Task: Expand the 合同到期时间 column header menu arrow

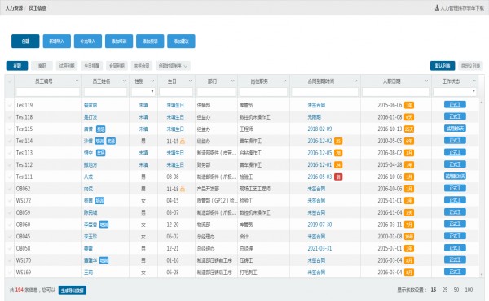Action: pyautogui.click(x=355, y=81)
